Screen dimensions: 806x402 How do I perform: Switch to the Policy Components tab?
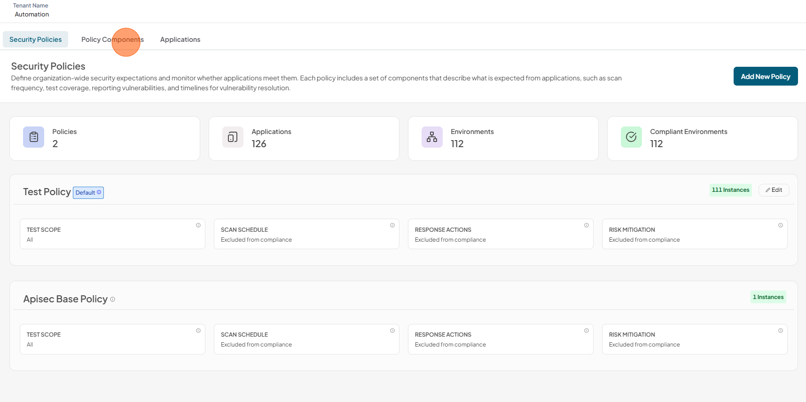point(112,39)
